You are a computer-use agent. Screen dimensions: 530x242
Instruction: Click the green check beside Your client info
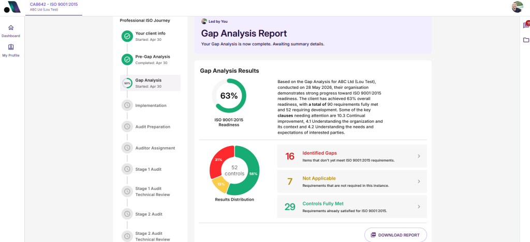point(127,36)
